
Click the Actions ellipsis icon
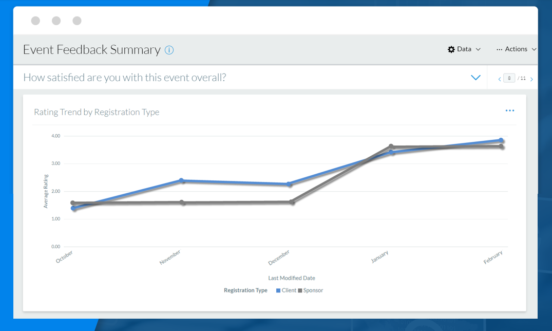pyautogui.click(x=499, y=49)
